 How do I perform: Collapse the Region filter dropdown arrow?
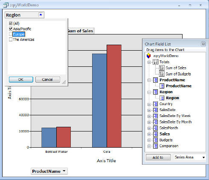[x=41, y=15]
